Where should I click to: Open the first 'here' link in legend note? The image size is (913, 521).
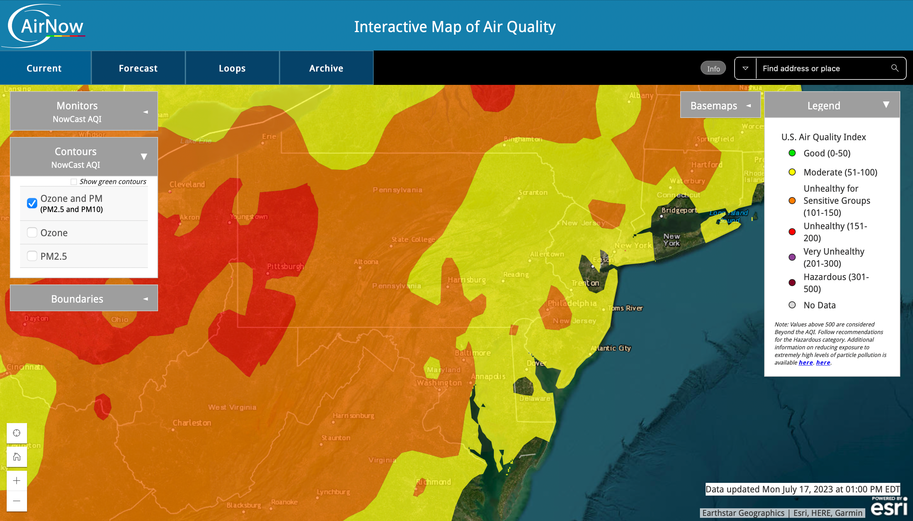(805, 362)
